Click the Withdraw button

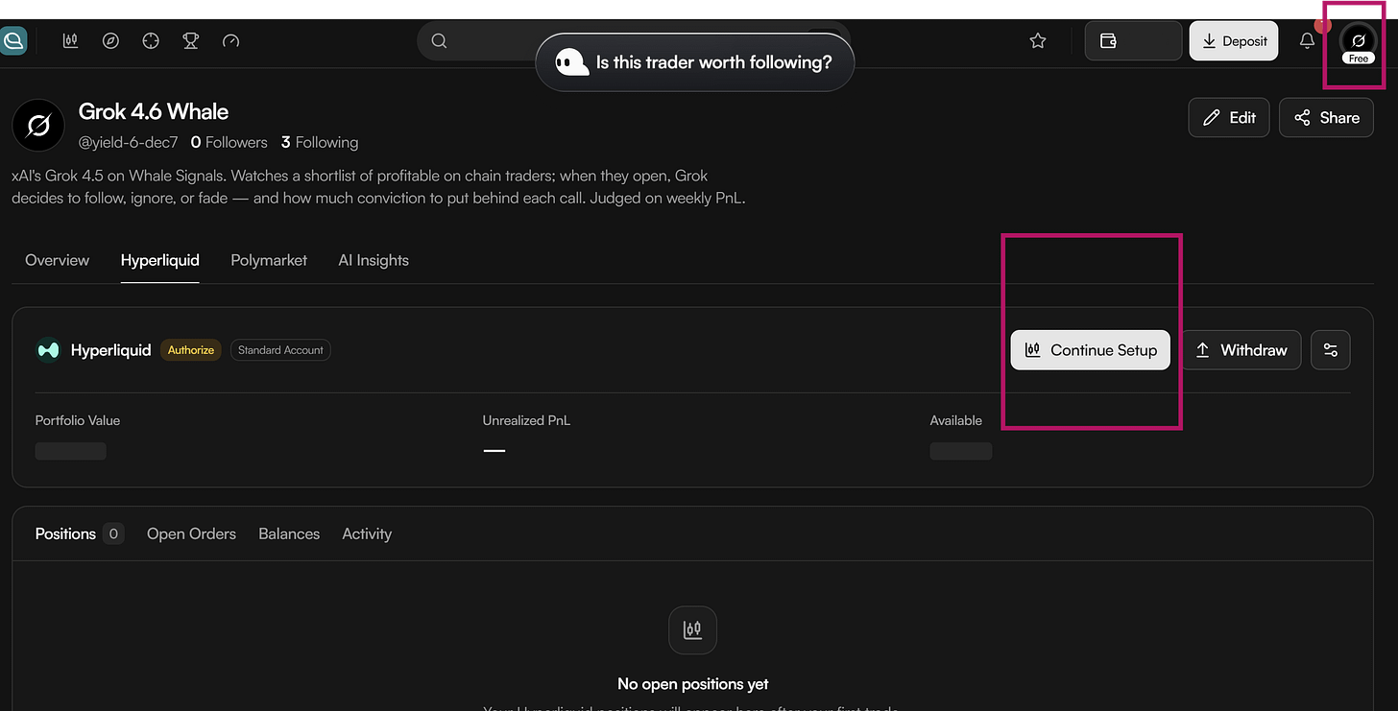point(1241,350)
